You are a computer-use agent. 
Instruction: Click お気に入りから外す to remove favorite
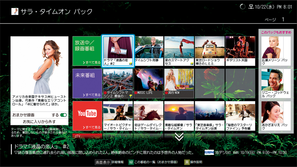pyautogui.click(x=39, y=121)
